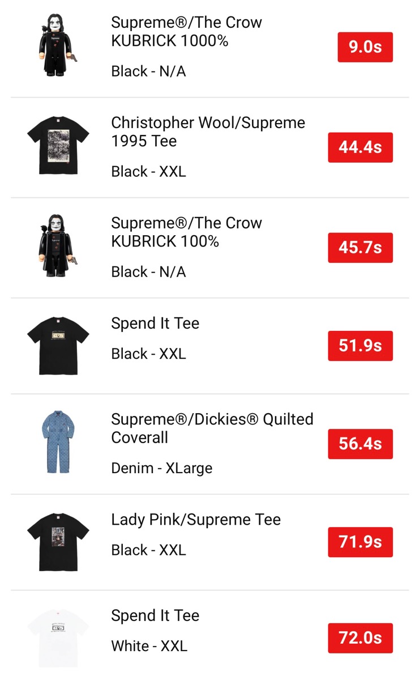Image resolution: width=420 pixels, height=680 pixels.
Task: Click Supreme/The Crow KUBRICK 100% title
Action: coord(186,232)
